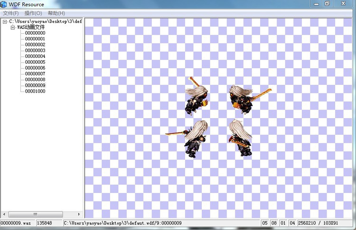Maximize the WDF Resource window

click(327, 4)
